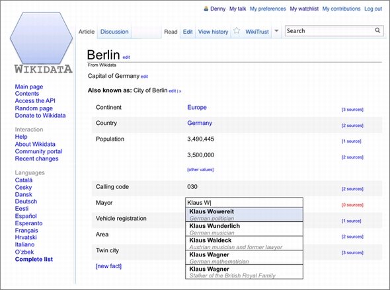
Task: Open Access the API link
Action: [35, 101]
